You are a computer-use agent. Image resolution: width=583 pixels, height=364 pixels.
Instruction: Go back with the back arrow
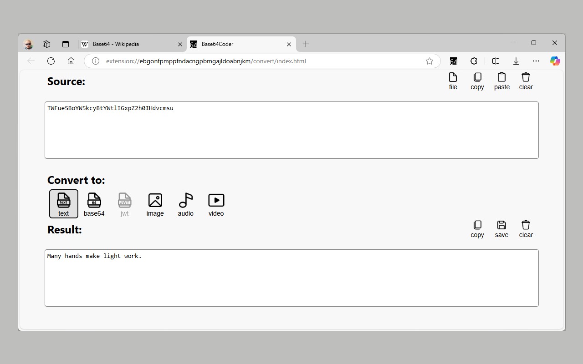coord(31,61)
